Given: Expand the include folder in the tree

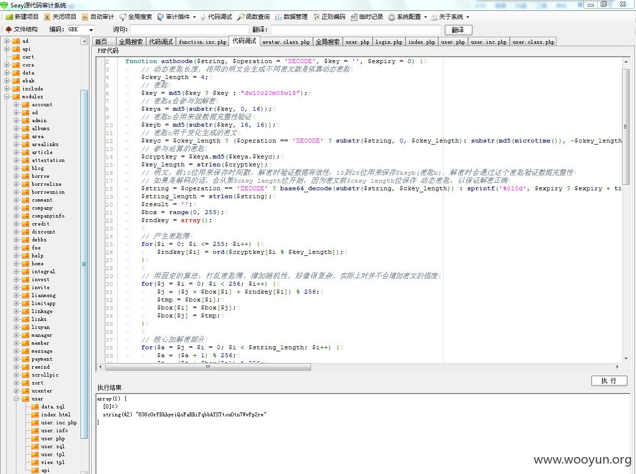Looking at the screenshot, I should [x=7, y=89].
